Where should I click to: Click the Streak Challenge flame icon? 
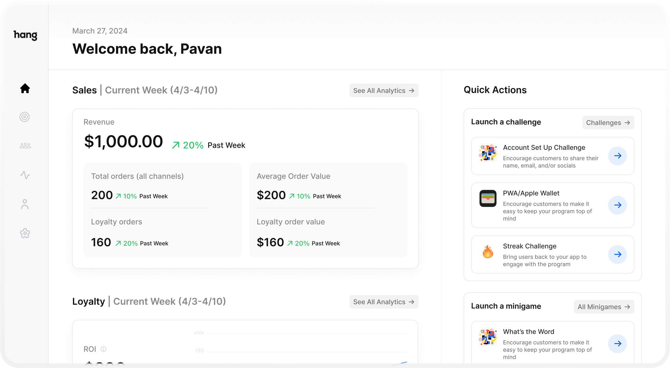488,252
